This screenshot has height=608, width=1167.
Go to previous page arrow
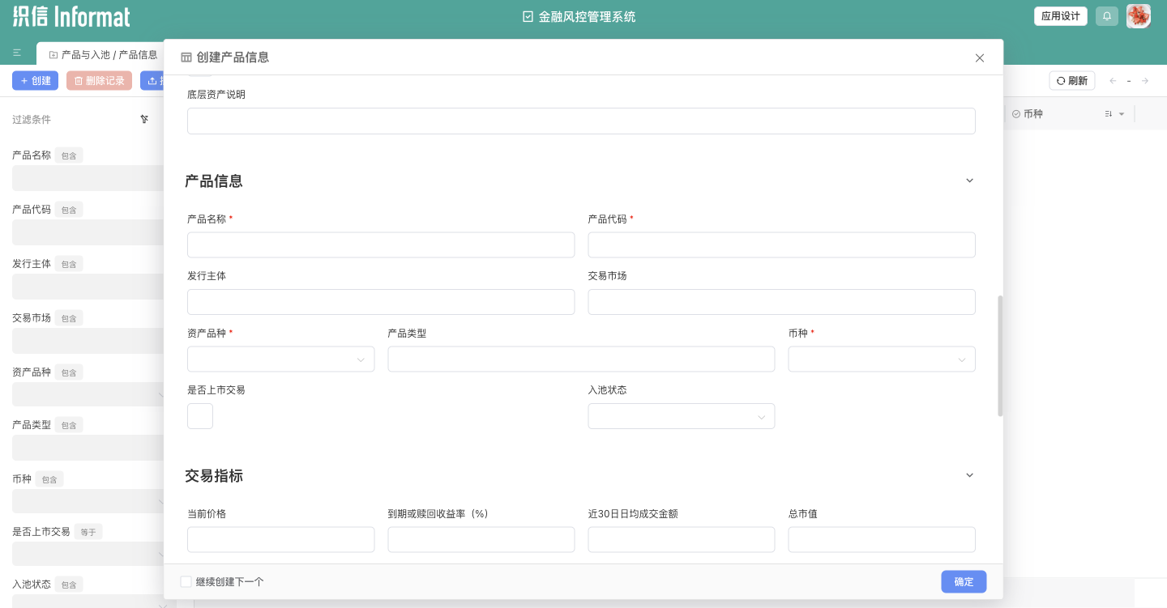[x=1113, y=81]
